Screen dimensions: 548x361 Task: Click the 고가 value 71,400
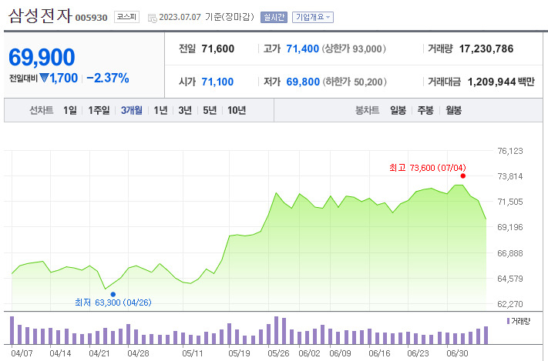coord(302,48)
